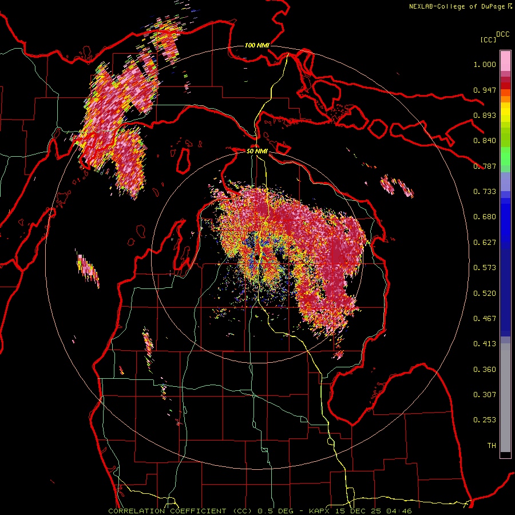Click the NEXLAB-College of DuPage watermark text
This screenshot has width=515, height=515.
[461, 6]
